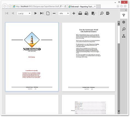Open the page selector showing 1 of 12
130x117 pixels.
point(24,13)
